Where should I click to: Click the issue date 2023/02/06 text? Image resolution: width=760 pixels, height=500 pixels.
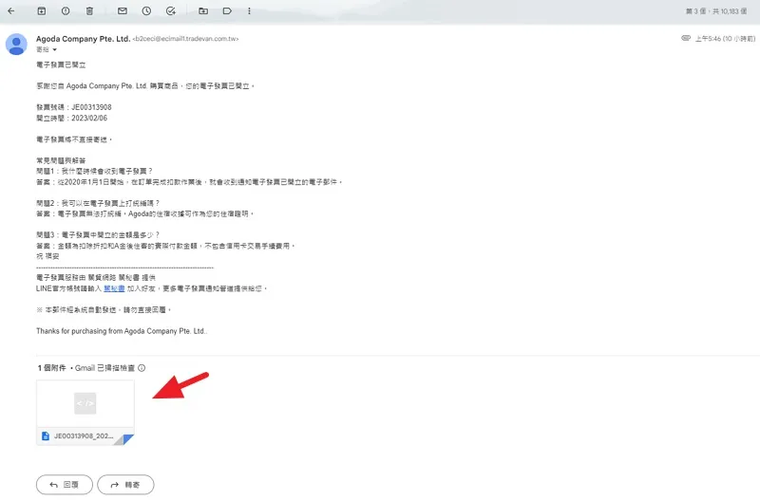(89, 118)
